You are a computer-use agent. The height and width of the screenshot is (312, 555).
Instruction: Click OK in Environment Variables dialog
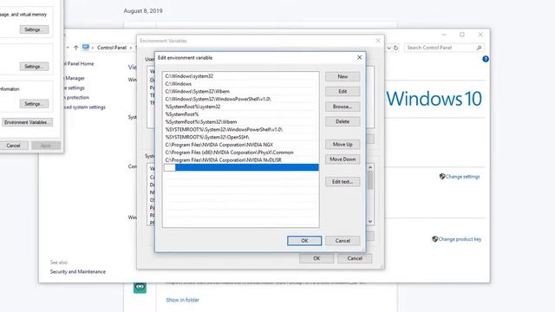point(317,258)
